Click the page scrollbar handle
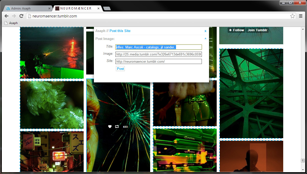 302,160
